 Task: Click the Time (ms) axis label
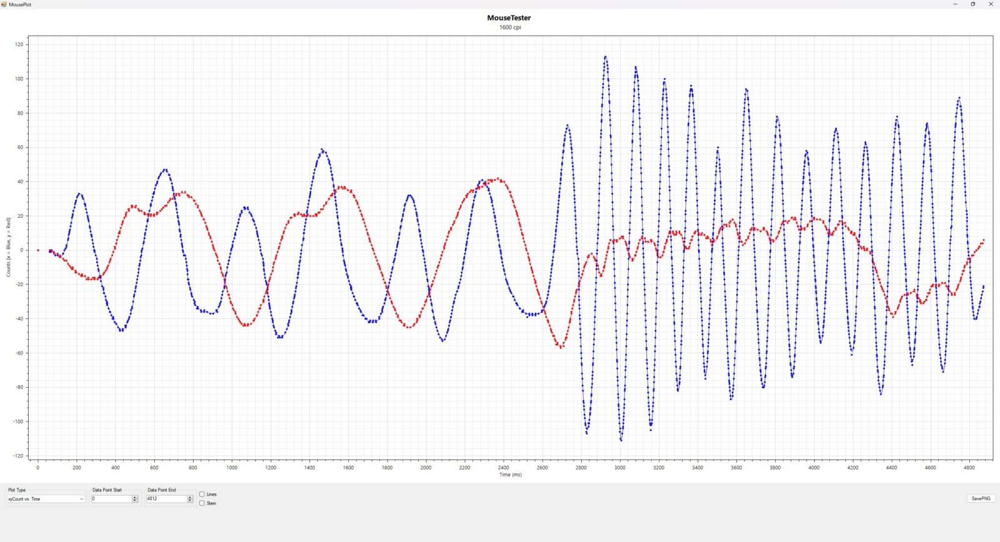coord(510,475)
